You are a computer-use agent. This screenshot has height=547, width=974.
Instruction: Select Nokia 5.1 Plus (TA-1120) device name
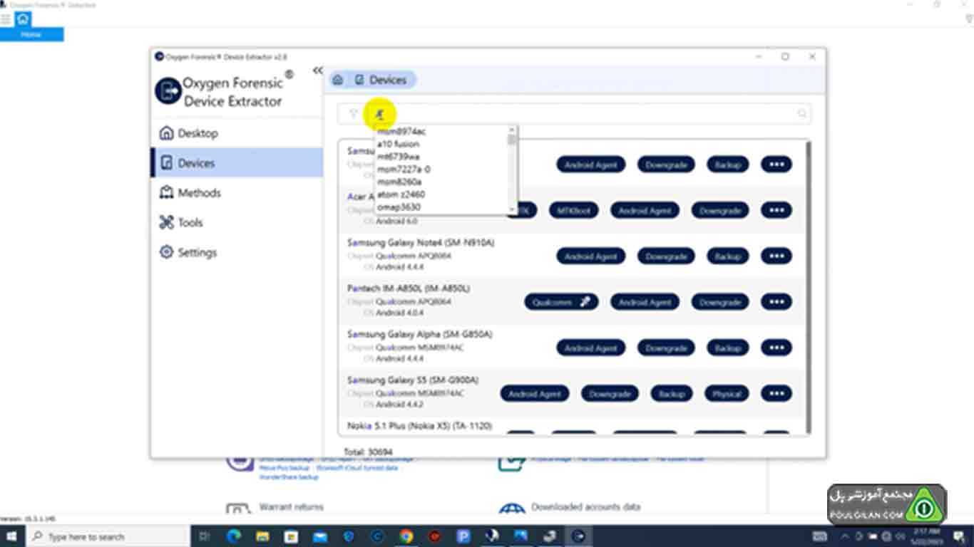click(419, 426)
